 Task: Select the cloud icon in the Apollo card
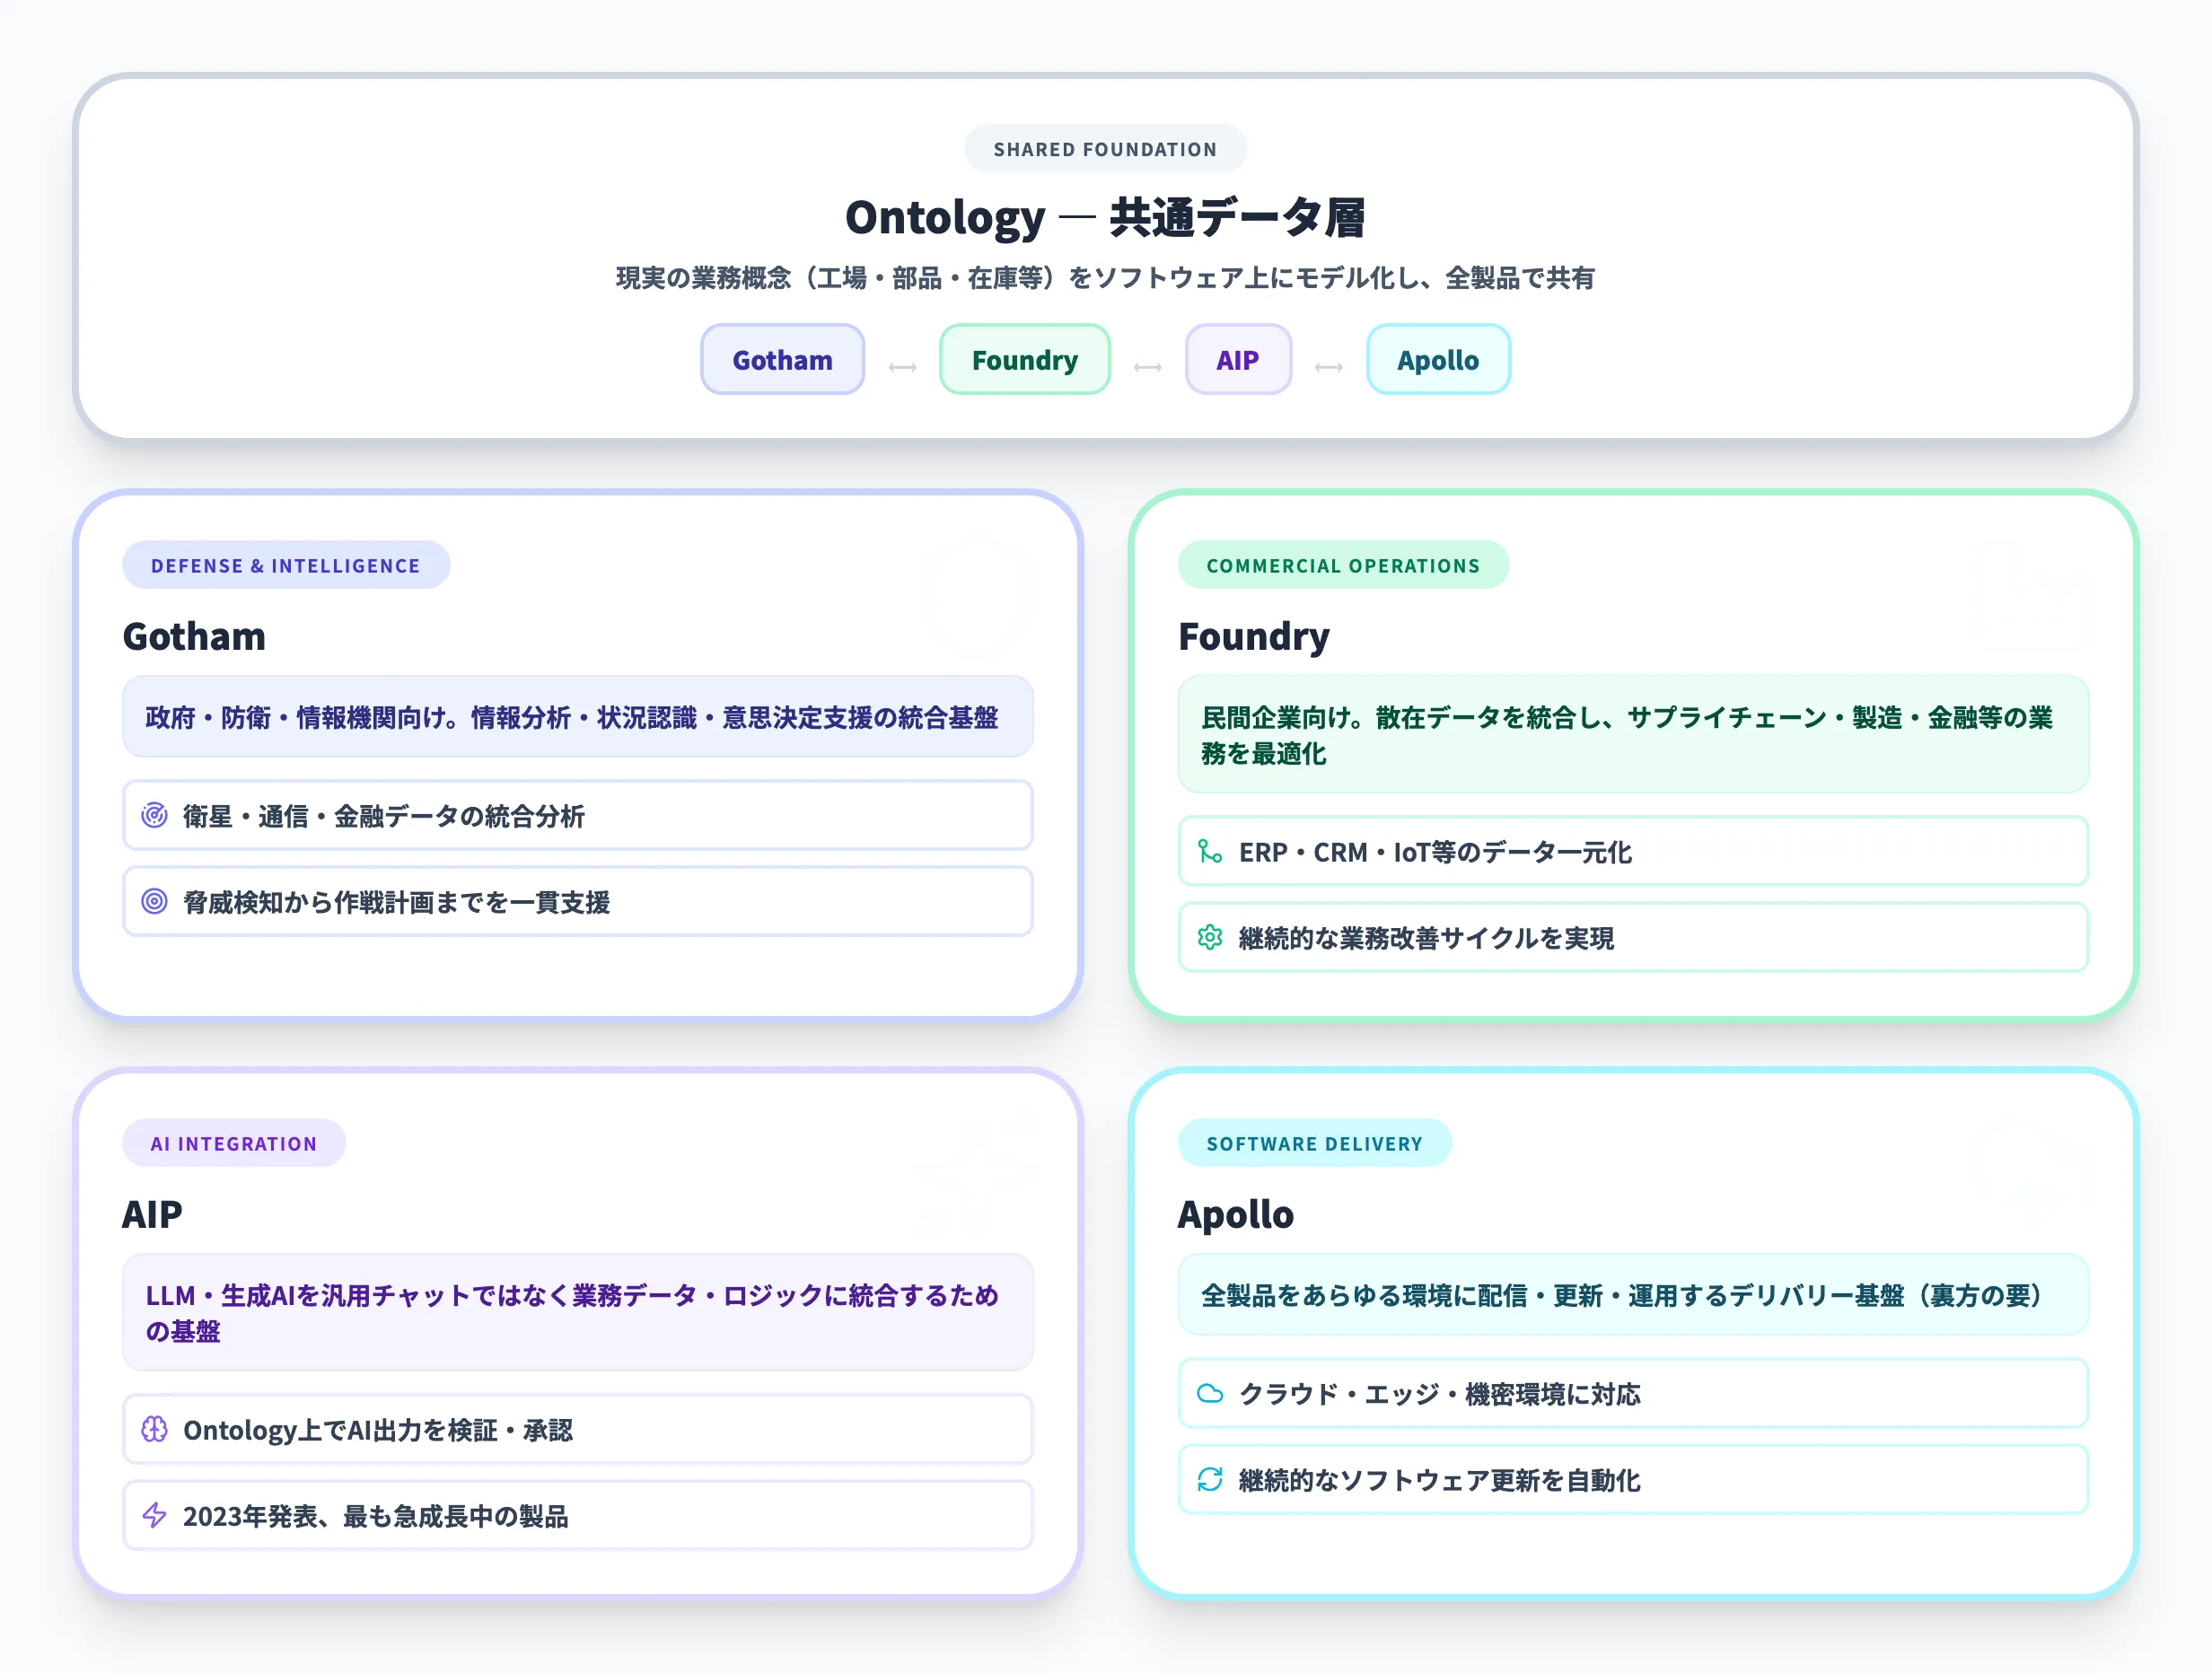[1211, 1394]
